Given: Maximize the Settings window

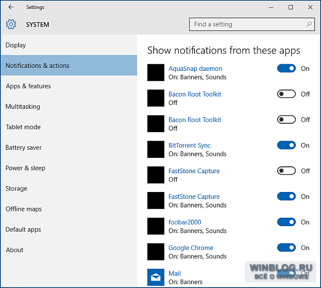Looking at the screenshot, I should [x=290, y=7].
